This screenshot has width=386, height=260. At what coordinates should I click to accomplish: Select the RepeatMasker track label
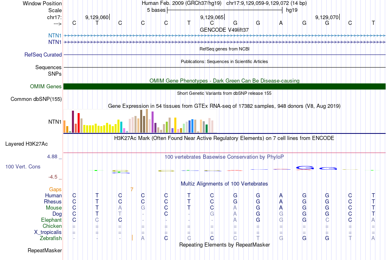[45, 250]
